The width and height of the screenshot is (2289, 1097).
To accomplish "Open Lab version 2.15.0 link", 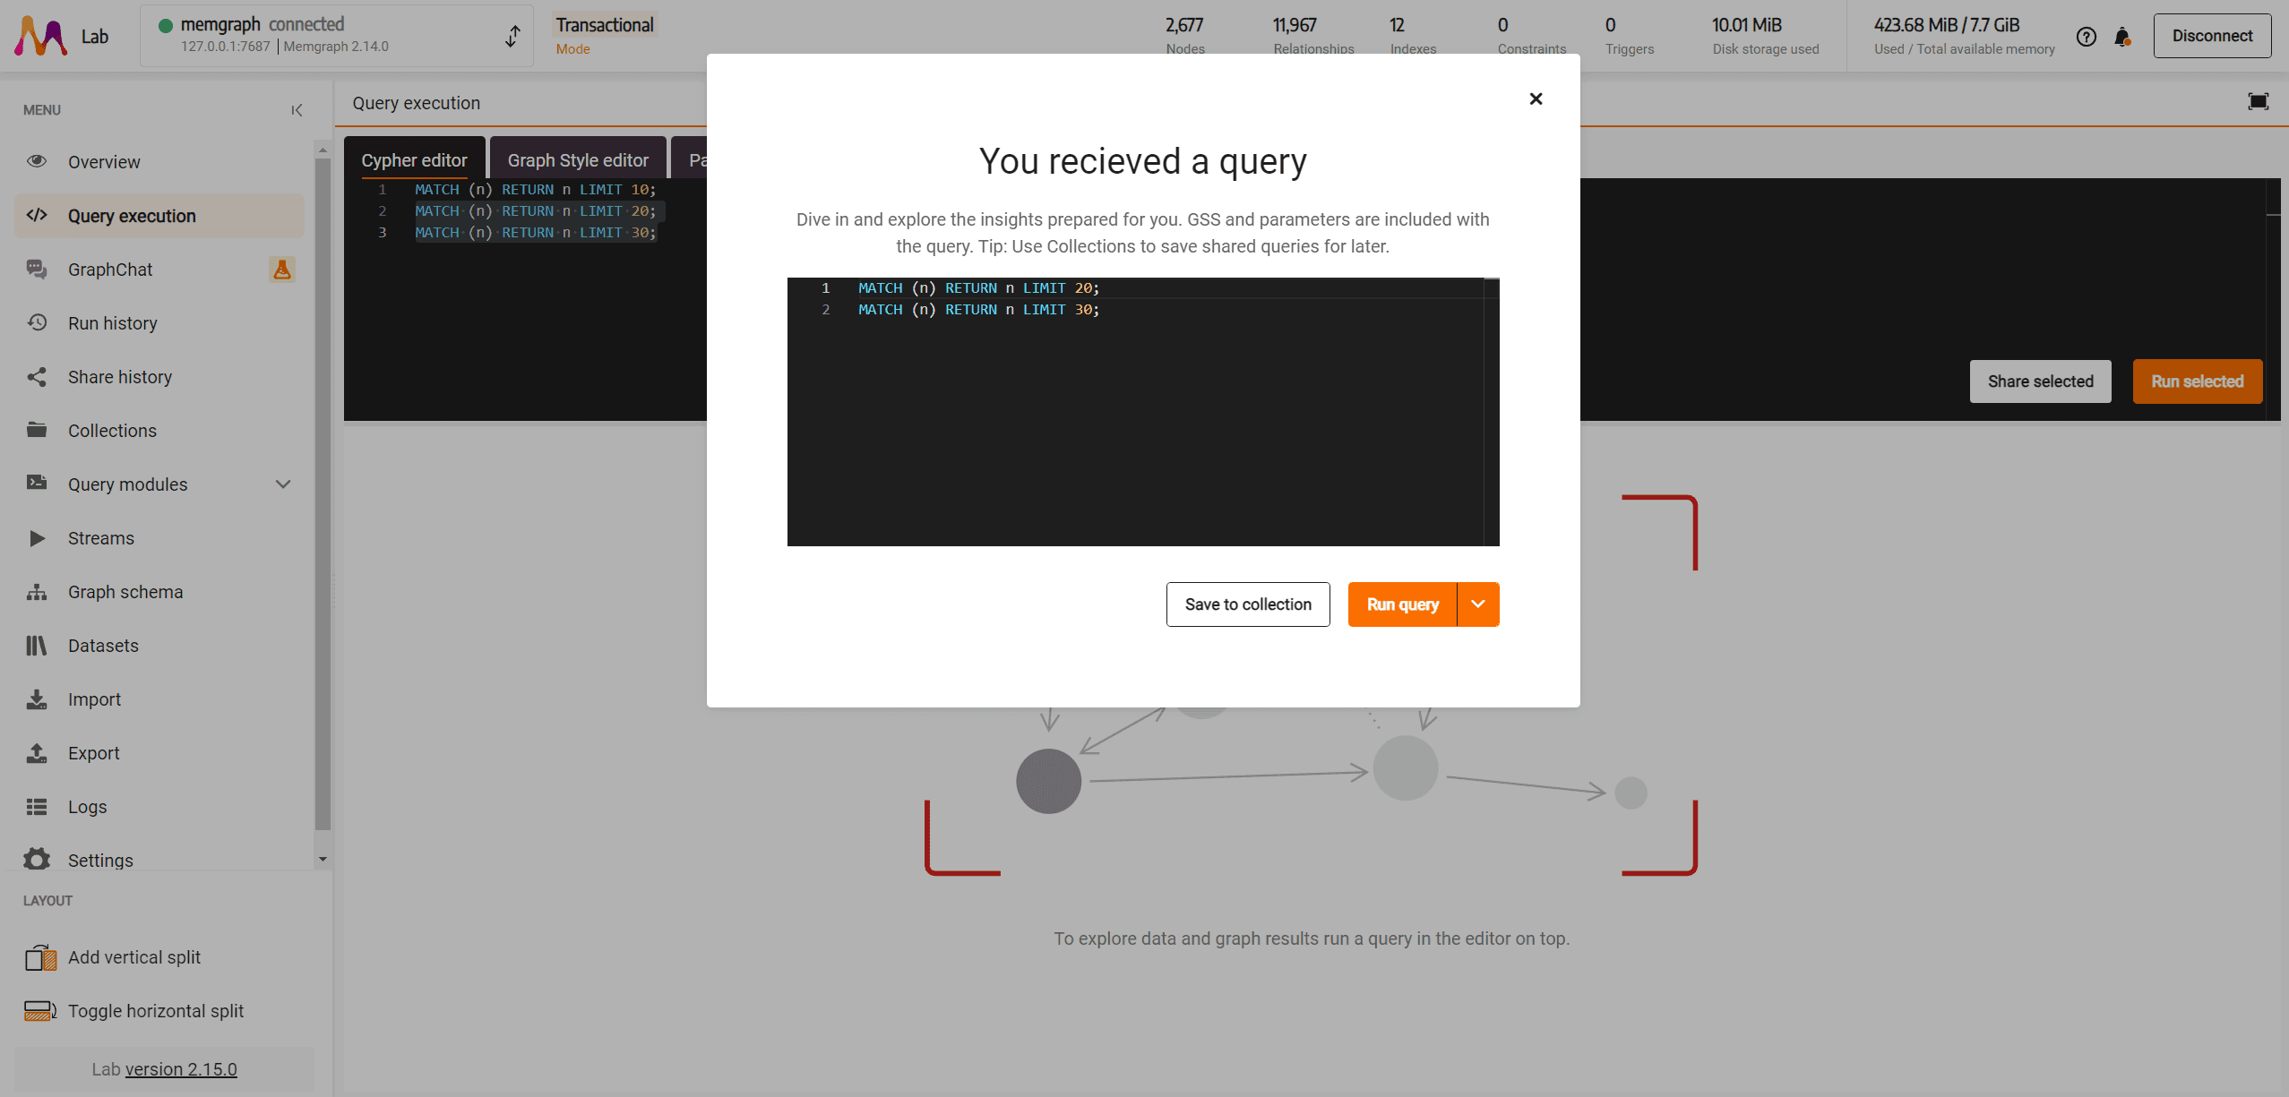I will pyautogui.click(x=181, y=1069).
